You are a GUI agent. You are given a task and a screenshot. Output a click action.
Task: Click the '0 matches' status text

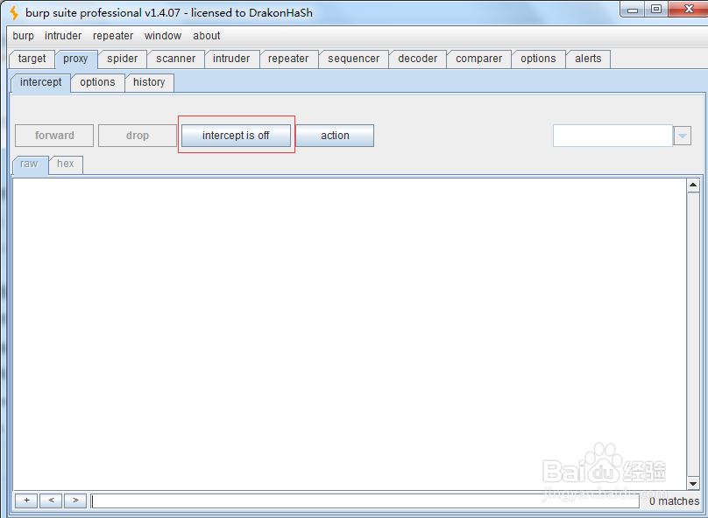pyautogui.click(x=674, y=500)
